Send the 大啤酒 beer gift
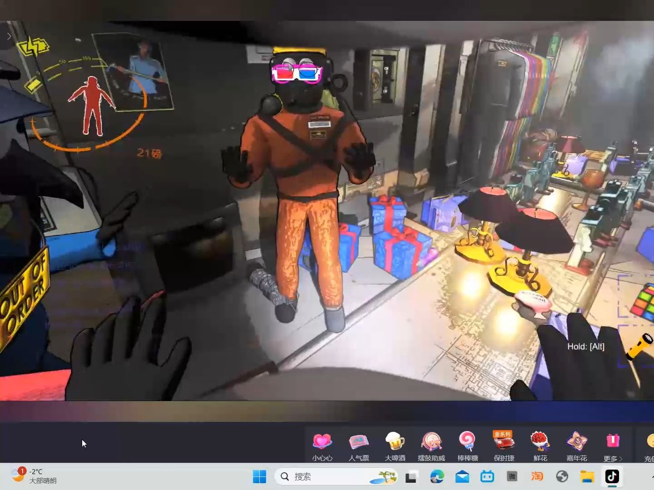The width and height of the screenshot is (654, 490). 395,446
